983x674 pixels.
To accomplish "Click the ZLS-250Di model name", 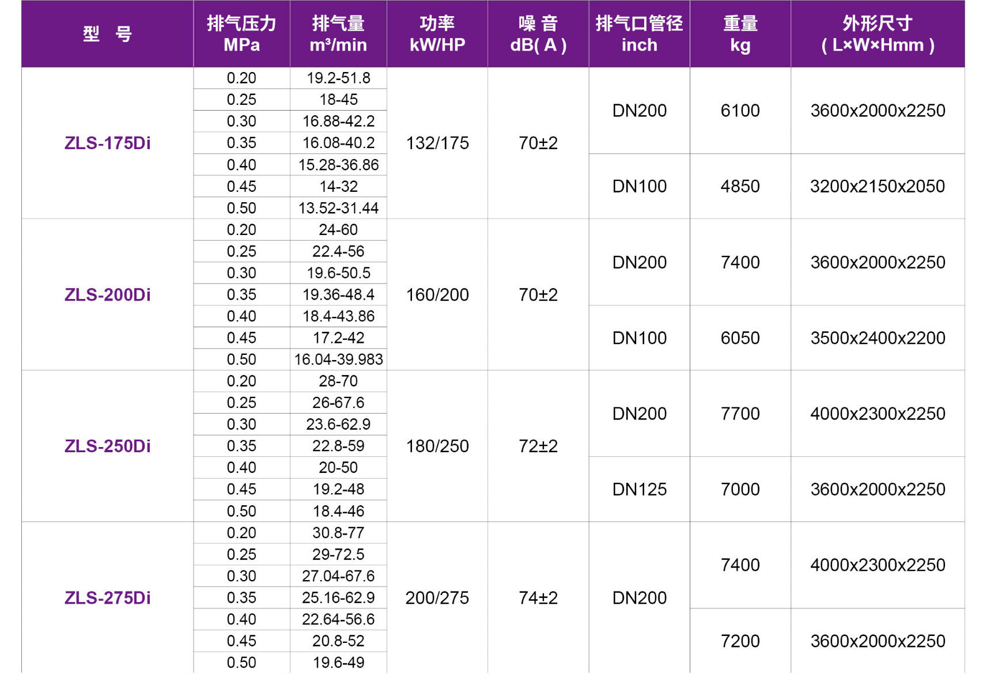I will pyautogui.click(x=108, y=446).
